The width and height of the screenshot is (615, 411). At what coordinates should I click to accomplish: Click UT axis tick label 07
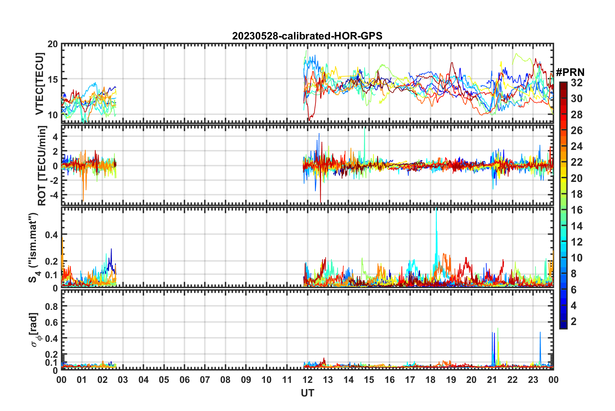(x=205, y=380)
